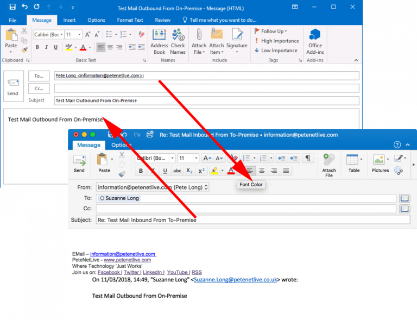Click Clear Formatting icon in Windows Outlook
The image size is (417, 320).
141,34
